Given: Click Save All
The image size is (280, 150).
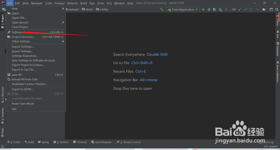Looking at the screenshot, I should point(36,75).
